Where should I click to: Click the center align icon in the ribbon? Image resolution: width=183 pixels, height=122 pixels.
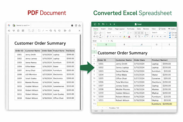point(139,33)
